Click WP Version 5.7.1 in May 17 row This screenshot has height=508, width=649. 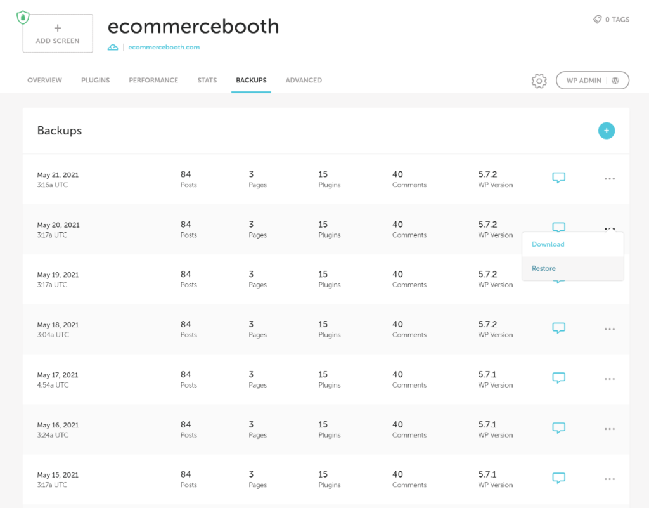[x=496, y=379]
